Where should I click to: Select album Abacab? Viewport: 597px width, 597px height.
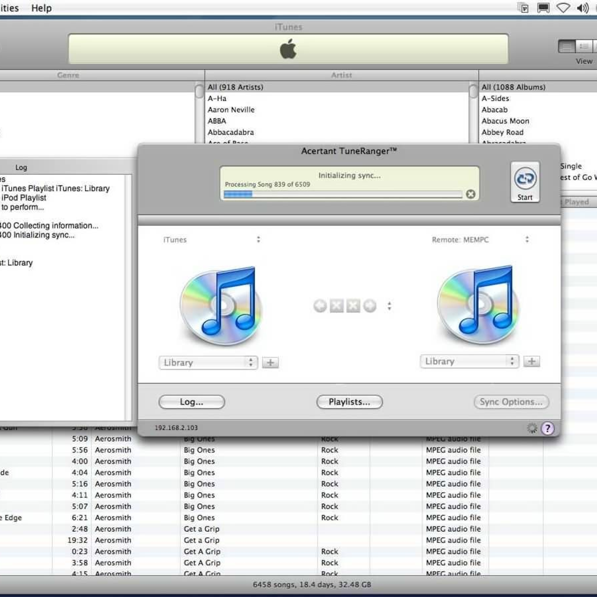click(x=538, y=109)
